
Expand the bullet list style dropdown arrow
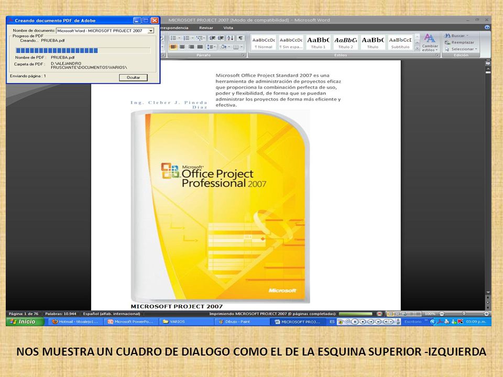coord(179,38)
